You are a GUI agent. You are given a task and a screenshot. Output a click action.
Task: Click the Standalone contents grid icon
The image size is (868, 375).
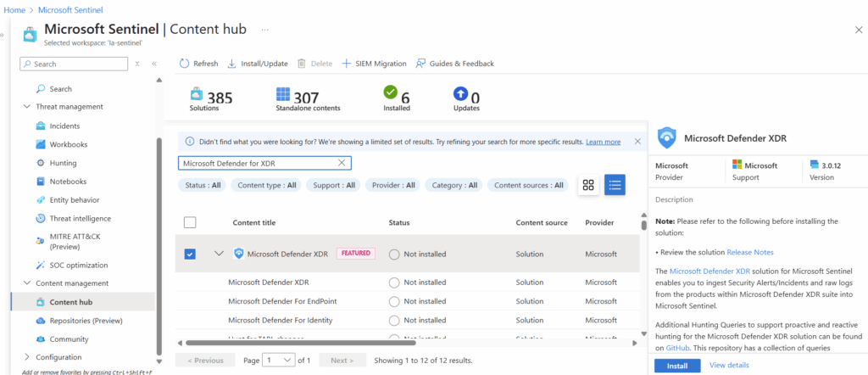click(283, 93)
